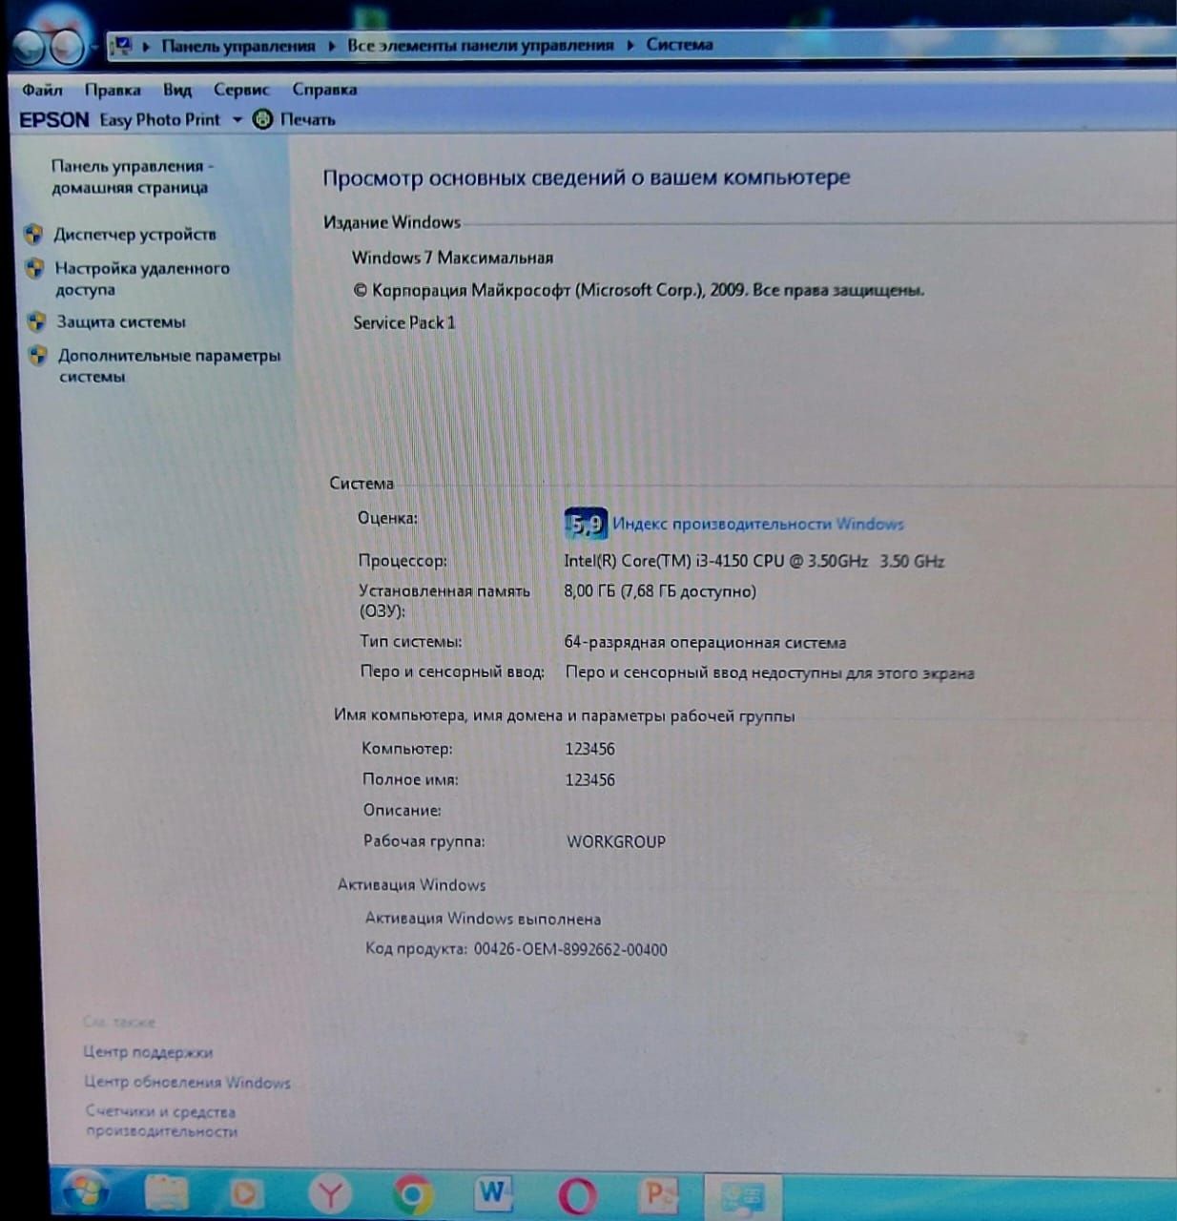Open the media player taskbar icon
This screenshot has width=1177, height=1221.
pos(245,1193)
